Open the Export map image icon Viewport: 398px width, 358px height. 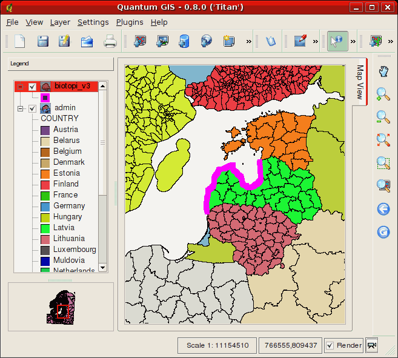tap(87, 41)
